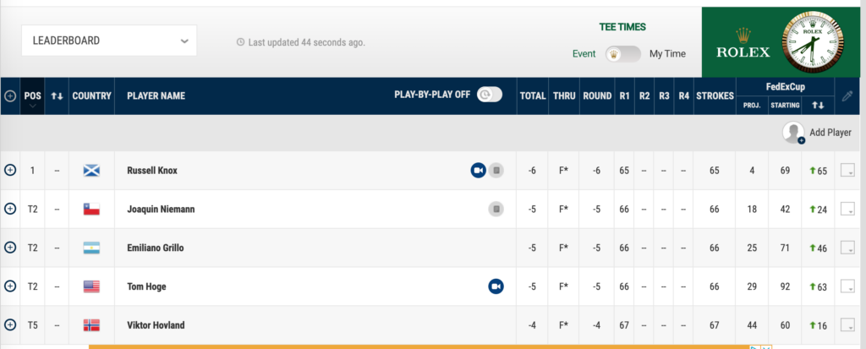
Task: Toggle Play-by-Play switch on
Action: tap(490, 95)
